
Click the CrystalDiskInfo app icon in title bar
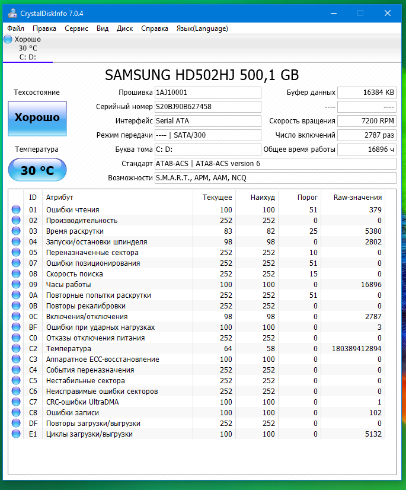[12, 14]
